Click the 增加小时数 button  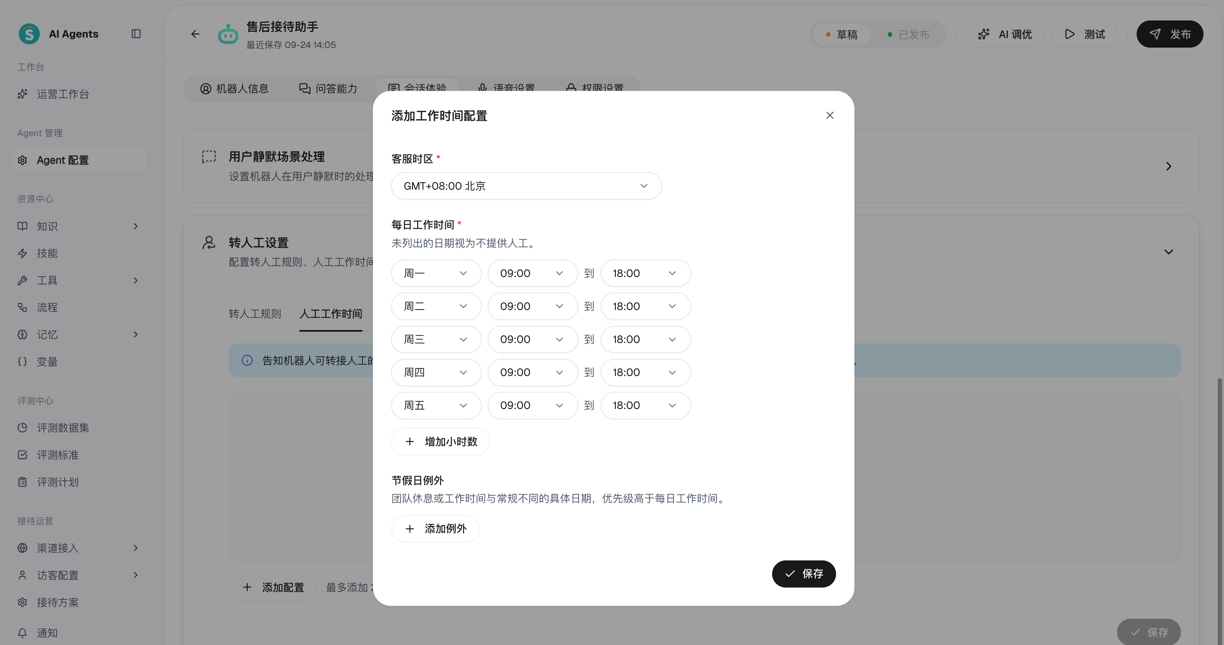[x=441, y=442]
